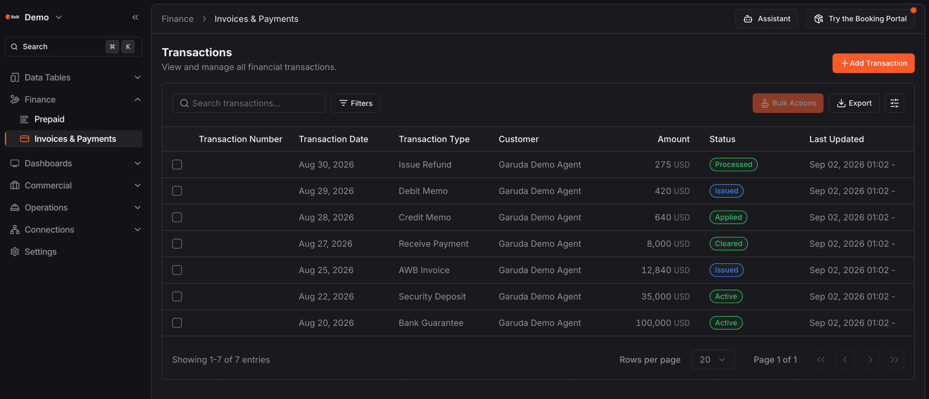Click the sidebar Search box
929x399 pixels.
pyautogui.click(x=73, y=47)
